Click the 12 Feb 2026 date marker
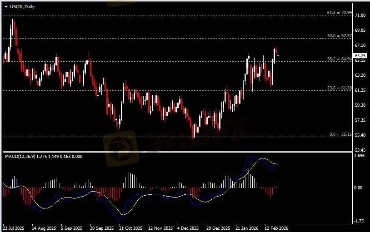Screen dimensions: 370x232 pyautogui.click(x=275, y=228)
